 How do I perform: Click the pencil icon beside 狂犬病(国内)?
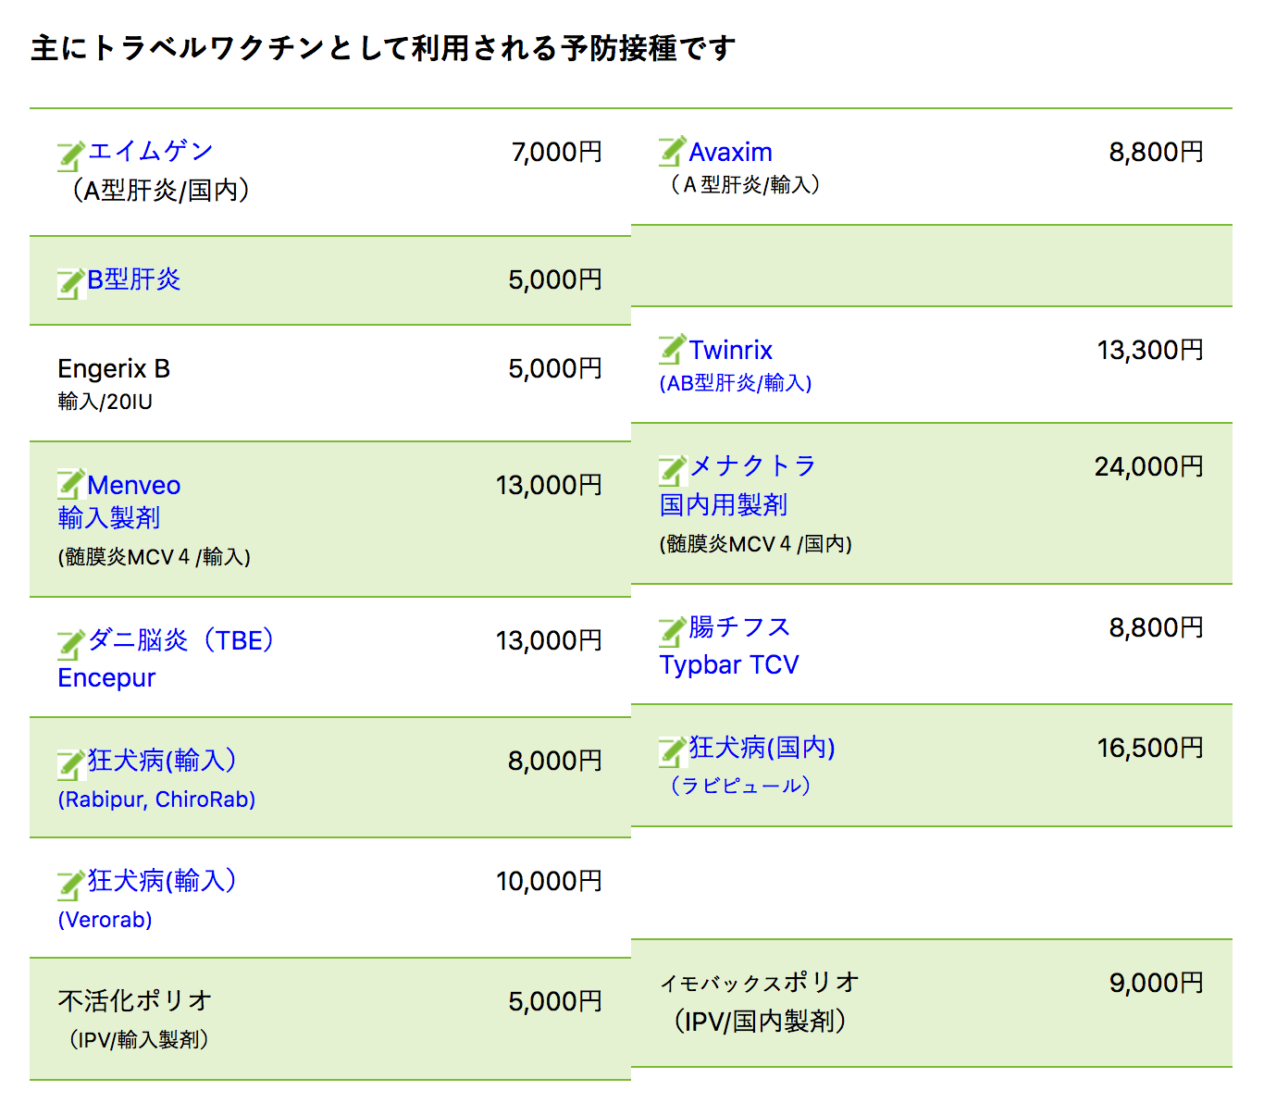tap(674, 752)
